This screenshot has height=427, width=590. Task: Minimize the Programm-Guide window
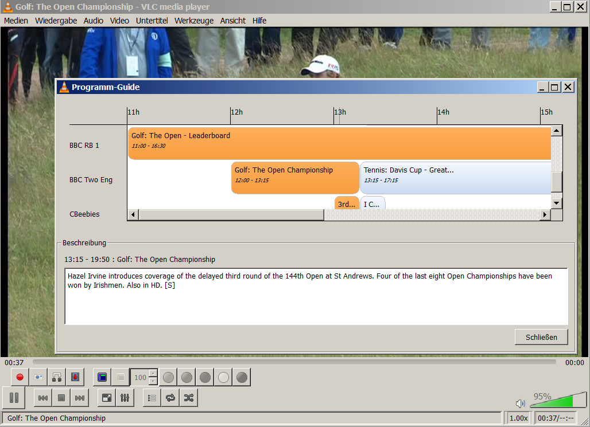[x=542, y=87]
